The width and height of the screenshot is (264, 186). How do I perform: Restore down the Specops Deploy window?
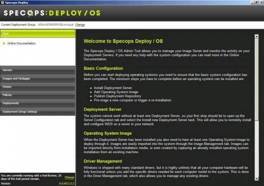coord(257,2)
